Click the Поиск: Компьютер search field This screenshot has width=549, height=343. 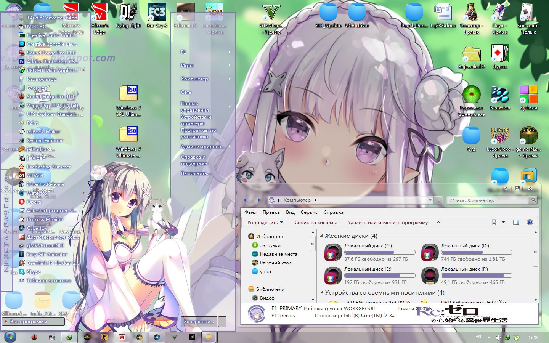pos(488,200)
